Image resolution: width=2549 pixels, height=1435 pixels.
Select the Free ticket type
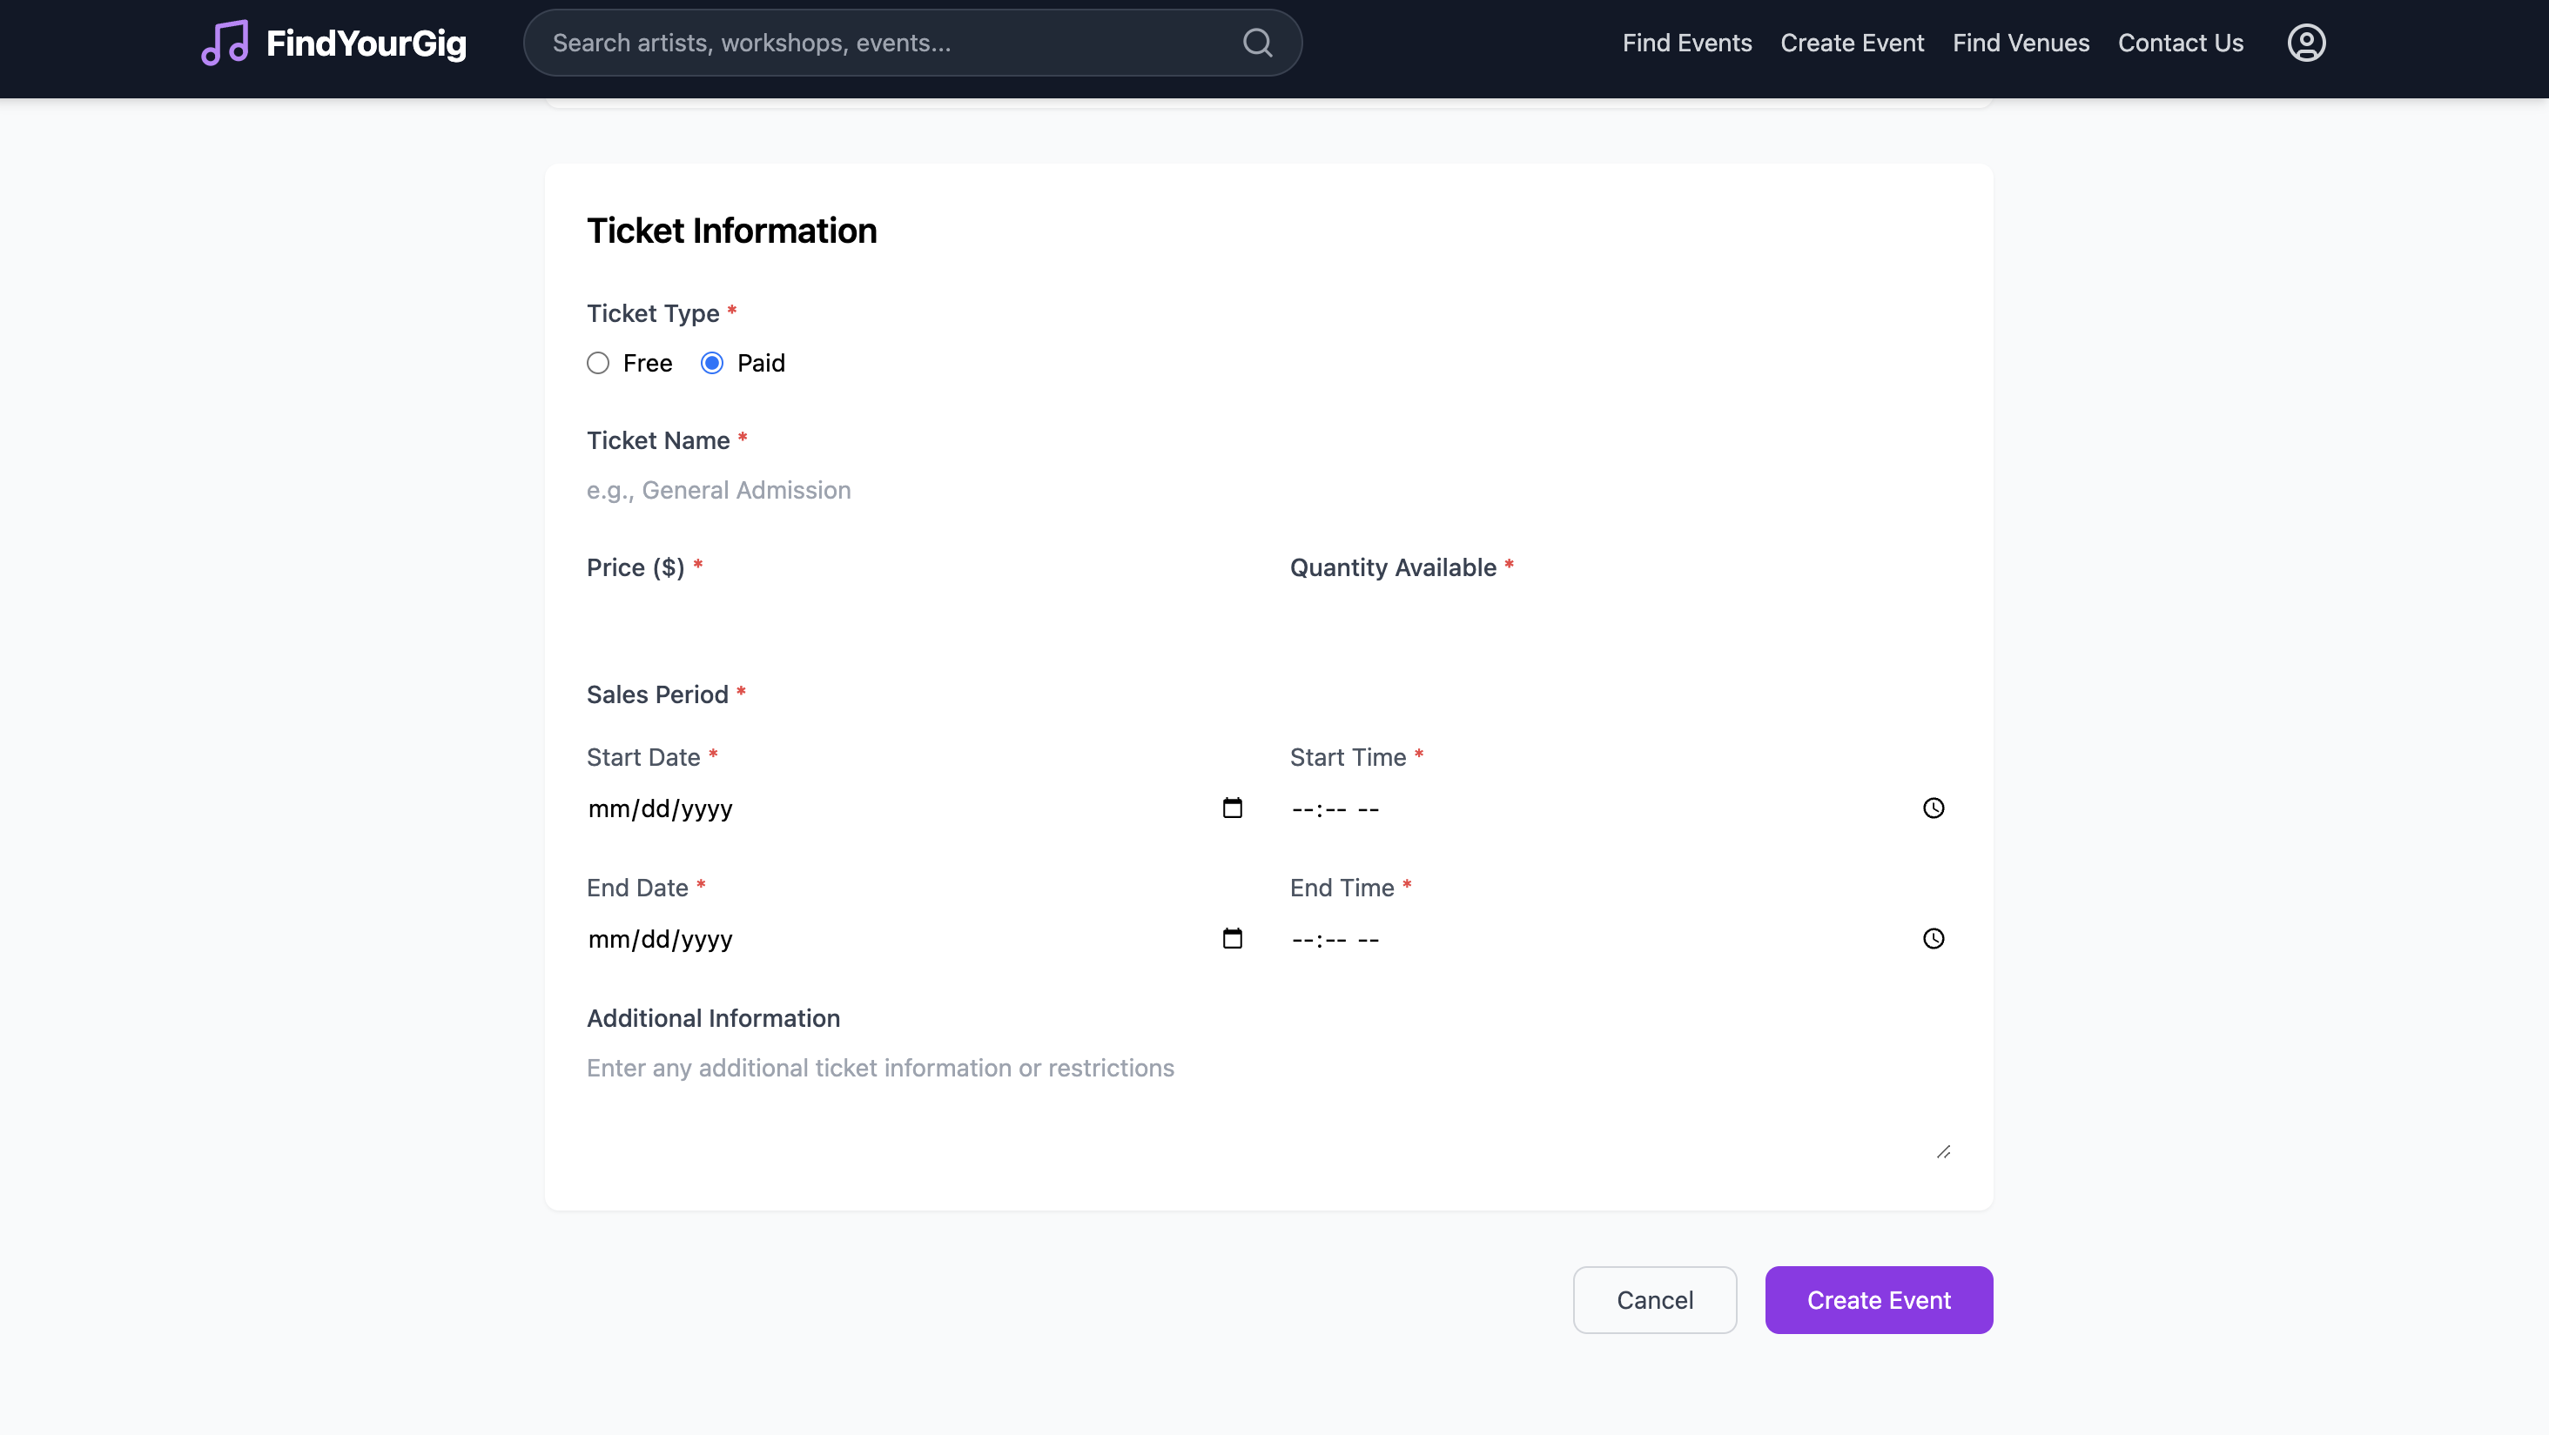[598, 363]
